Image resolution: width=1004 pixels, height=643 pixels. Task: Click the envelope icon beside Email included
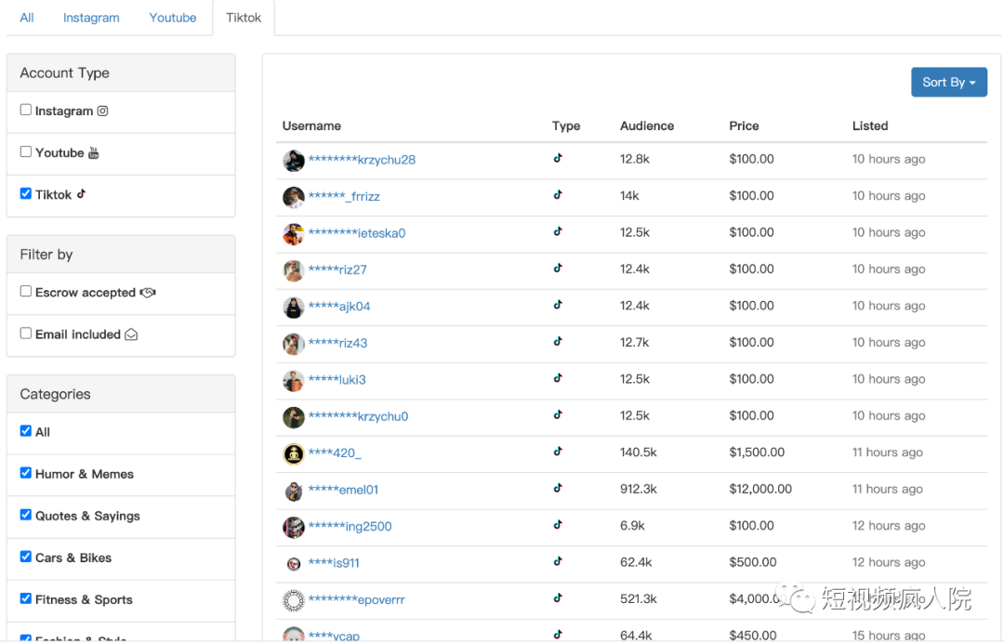tap(131, 335)
